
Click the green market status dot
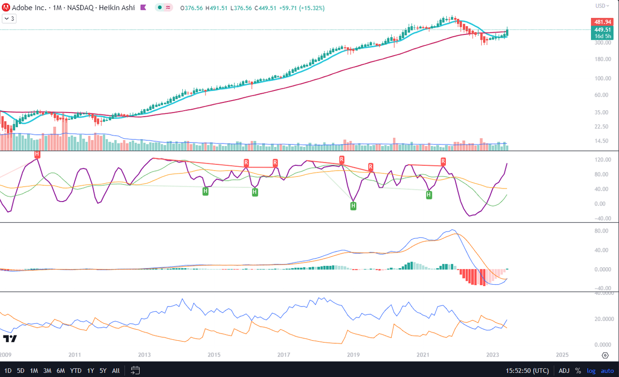tap(159, 8)
